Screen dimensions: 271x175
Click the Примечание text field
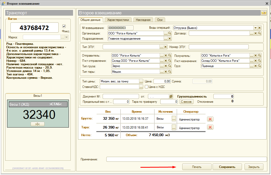click(x=186, y=159)
